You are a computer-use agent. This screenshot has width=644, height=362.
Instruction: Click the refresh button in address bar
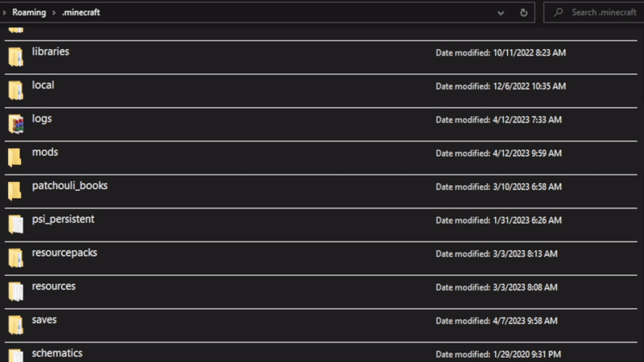click(x=524, y=13)
